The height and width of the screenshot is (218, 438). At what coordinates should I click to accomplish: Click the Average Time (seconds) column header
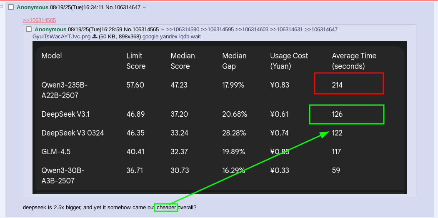coord(354,61)
